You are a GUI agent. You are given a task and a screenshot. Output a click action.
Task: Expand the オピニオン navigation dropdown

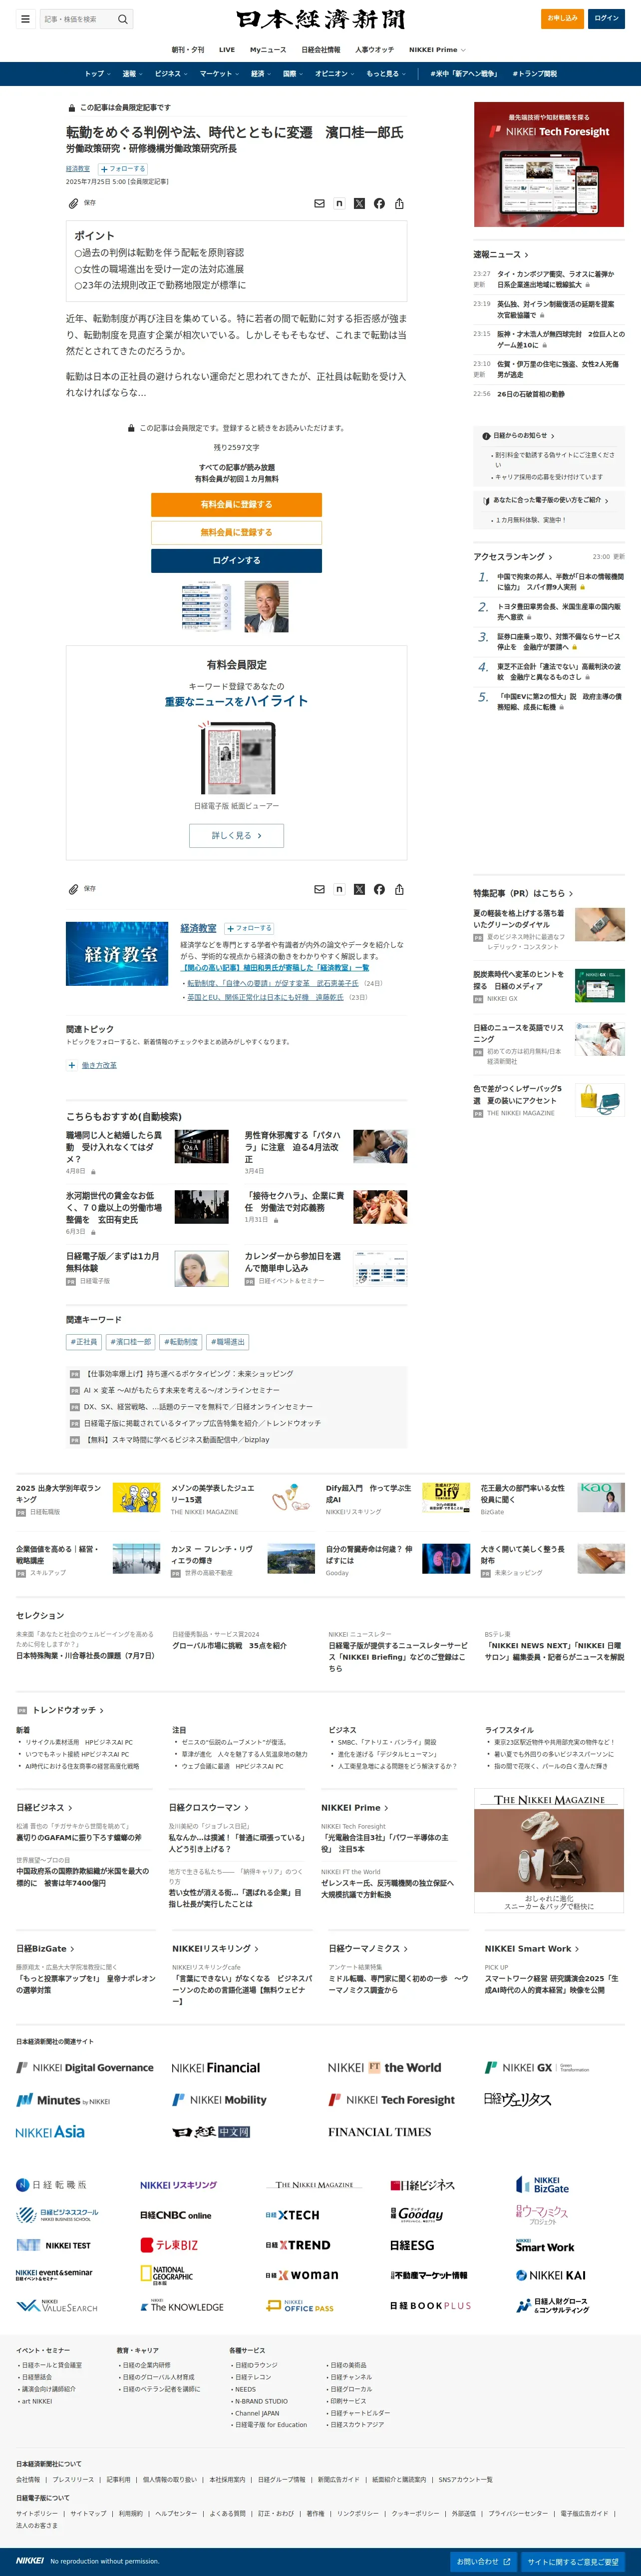334,73
